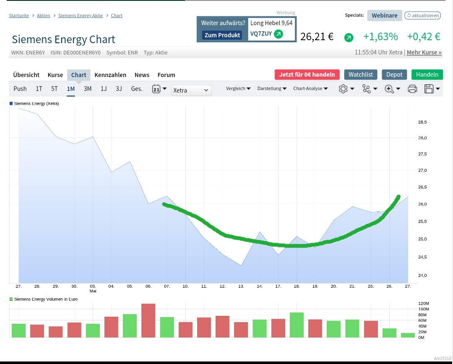Image resolution: width=453 pixels, height=364 pixels.
Task: Enable the Push live chart mode
Action: (x=20, y=89)
